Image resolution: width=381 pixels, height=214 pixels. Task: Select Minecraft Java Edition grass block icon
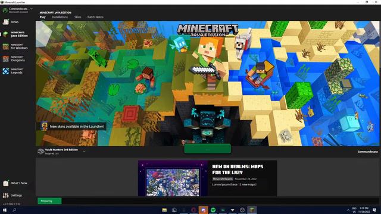point(5,34)
